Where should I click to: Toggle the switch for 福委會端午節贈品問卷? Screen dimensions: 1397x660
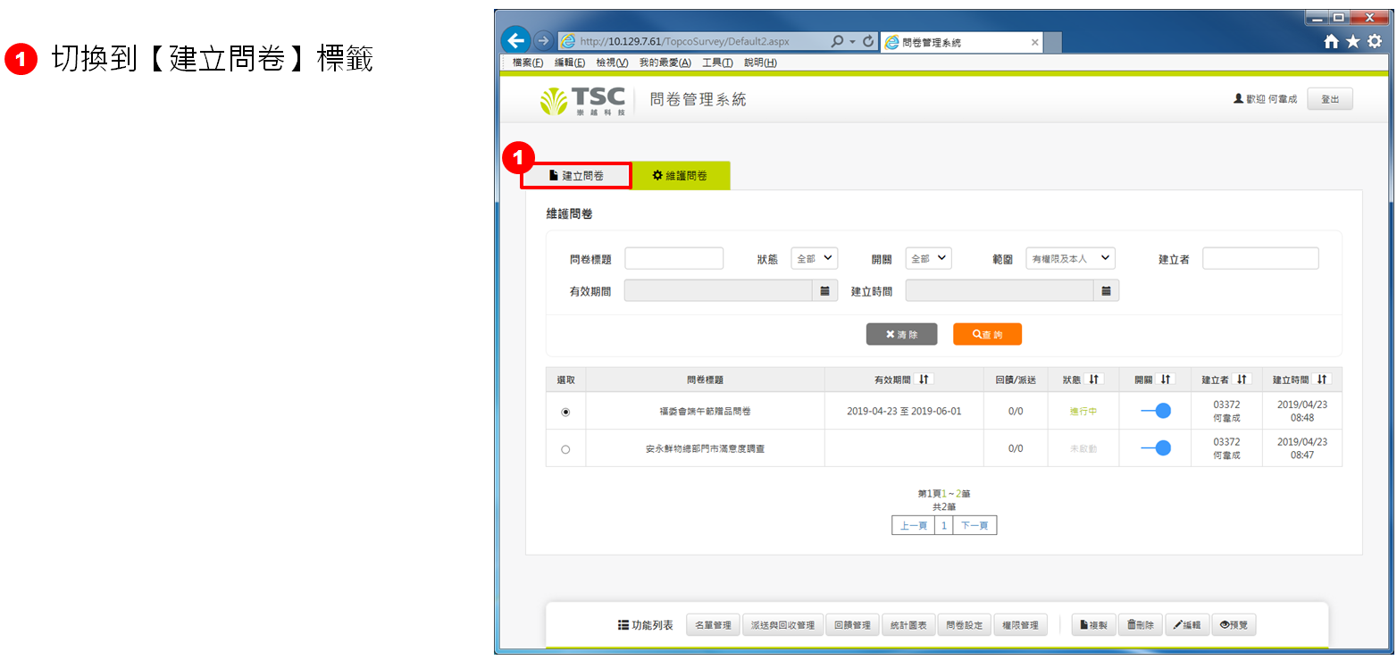click(x=1156, y=411)
